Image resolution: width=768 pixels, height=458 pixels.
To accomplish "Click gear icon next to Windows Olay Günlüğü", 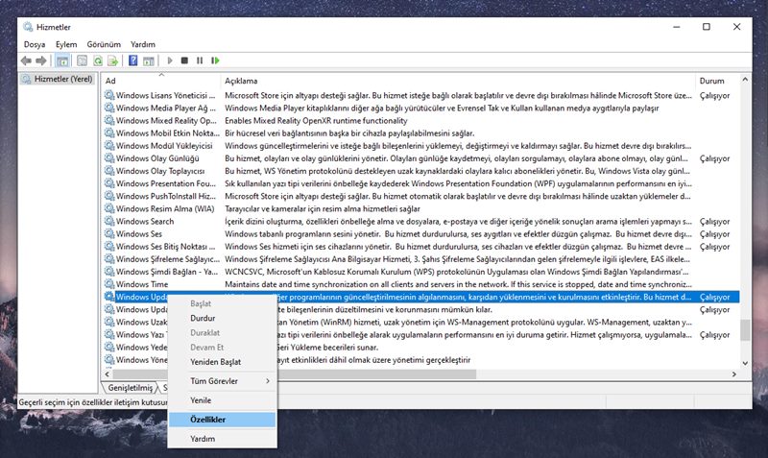I will pyautogui.click(x=109, y=158).
